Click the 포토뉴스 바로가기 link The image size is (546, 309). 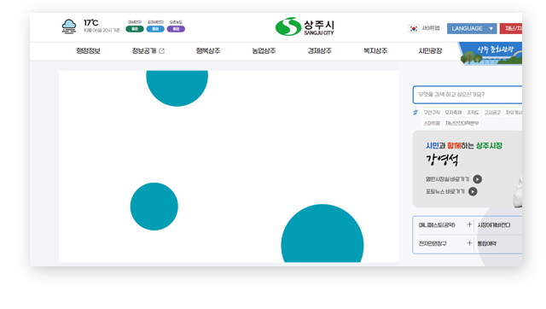(445, 191)
